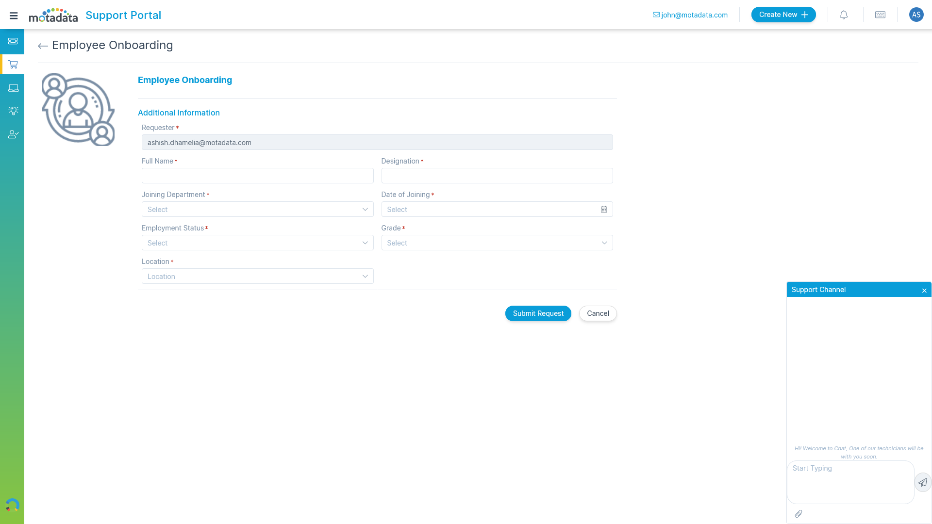Click the notification bell icon
Image resolution: width=932 pixels, height=524 pixels.
click(844, 15)
